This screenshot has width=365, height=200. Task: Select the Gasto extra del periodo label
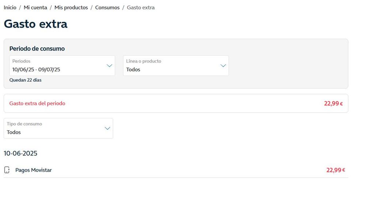37,103
